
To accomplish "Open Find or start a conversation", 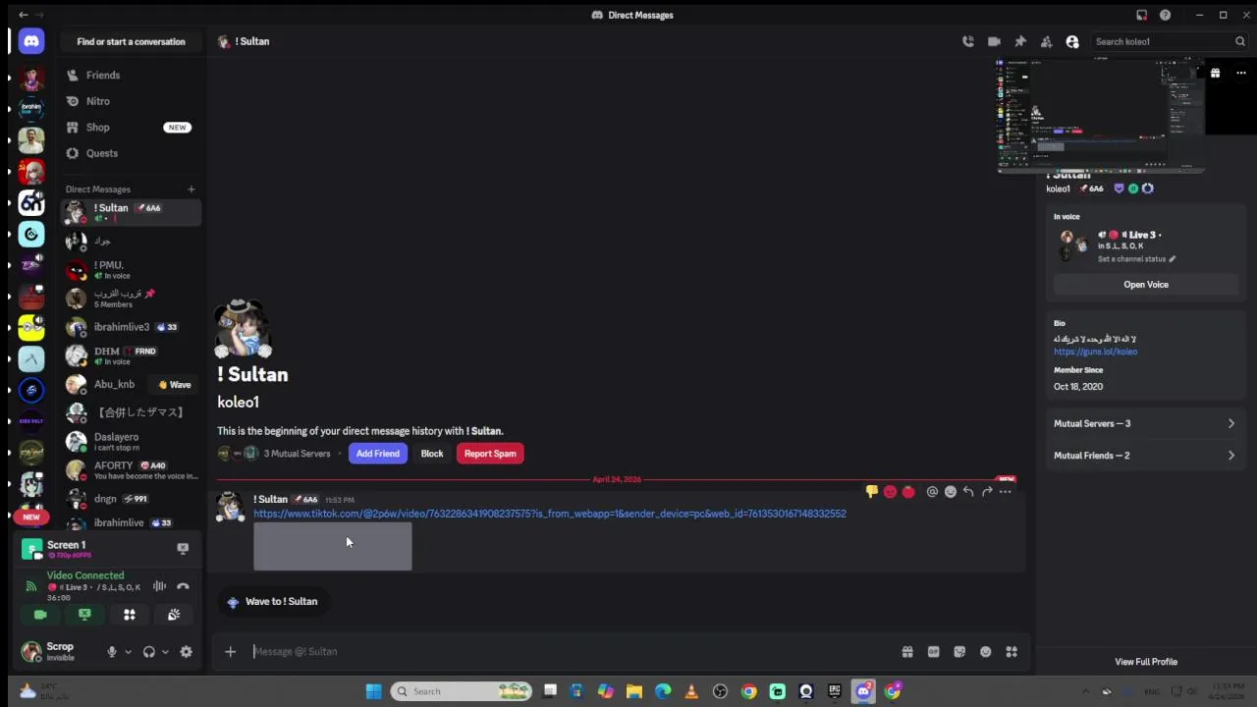I will point(131,41).
